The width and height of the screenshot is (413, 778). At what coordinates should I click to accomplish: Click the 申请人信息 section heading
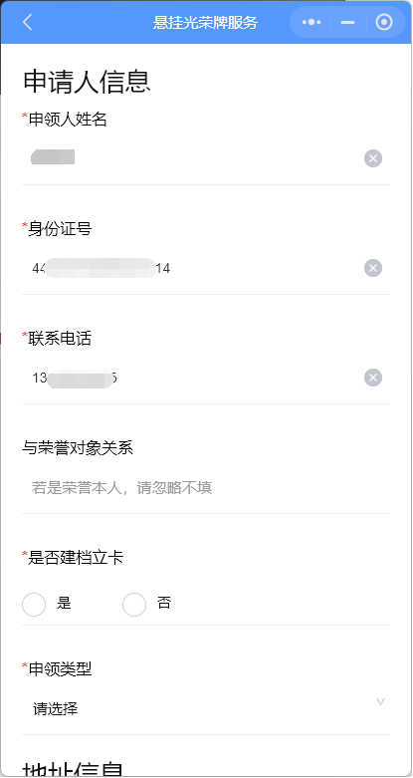(87, 82)
